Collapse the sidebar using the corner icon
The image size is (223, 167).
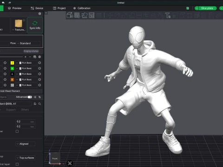46,13
